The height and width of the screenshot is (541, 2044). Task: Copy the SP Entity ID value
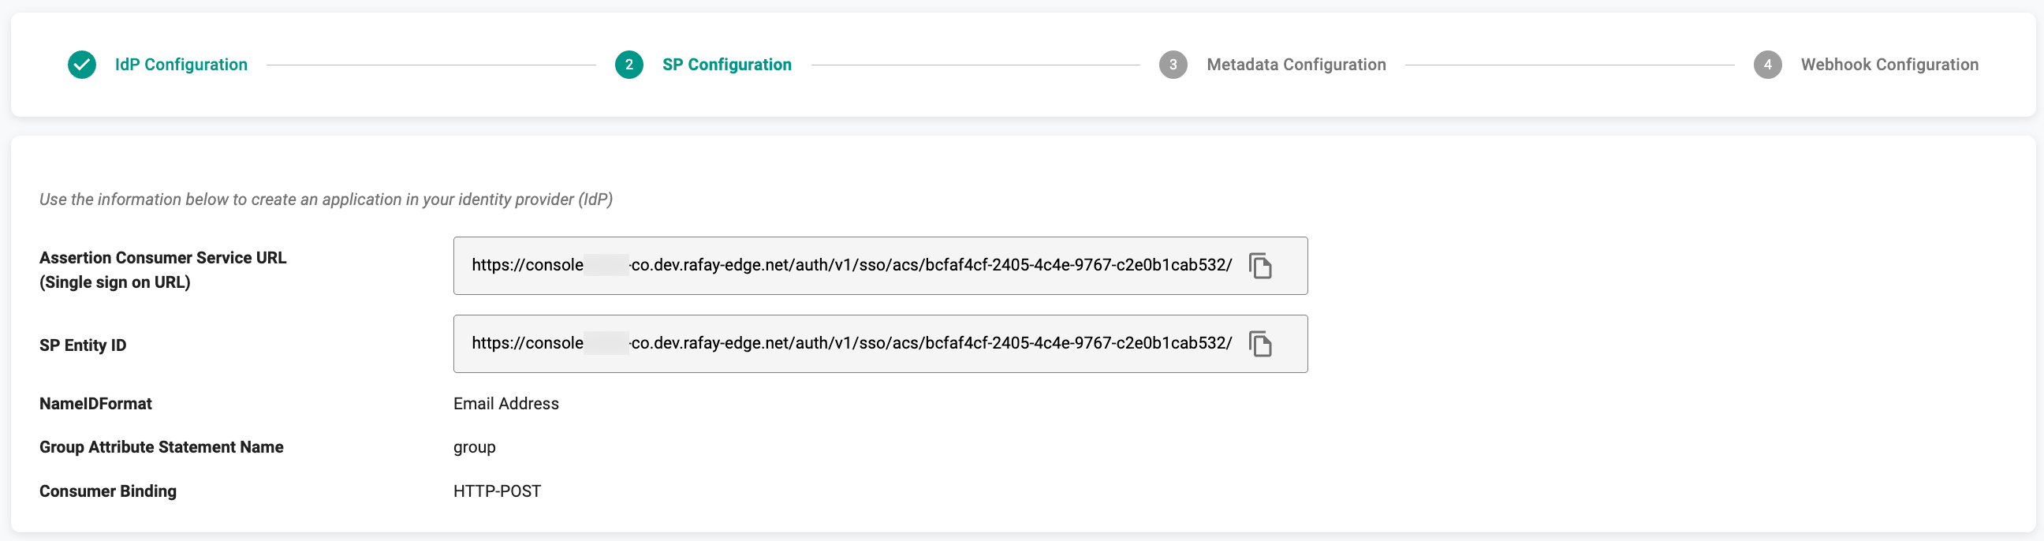pyautogui.click(x=1260, y=345)
